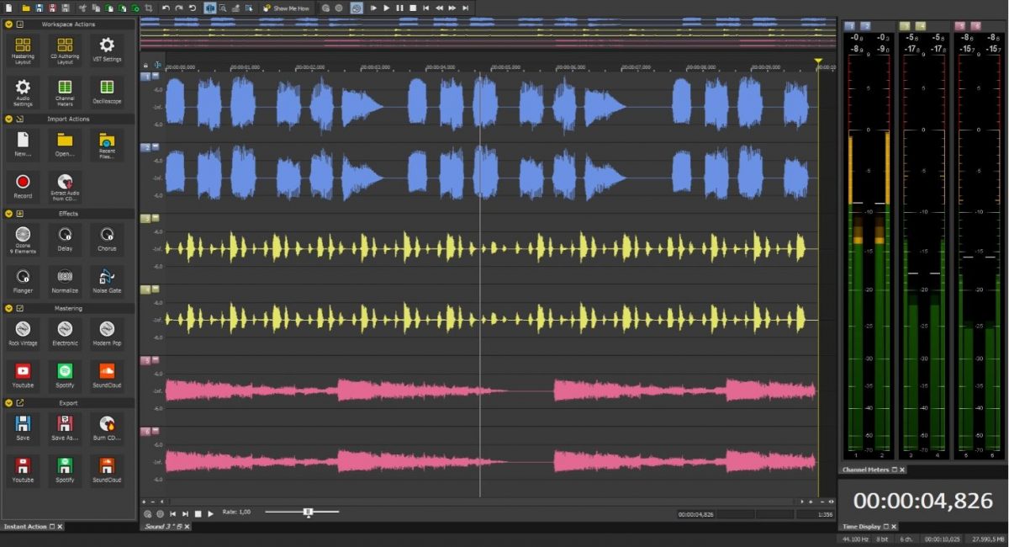The image size is (1009, 547).
Task: Export the track to Spotify
Action: (x=65, y=469)
